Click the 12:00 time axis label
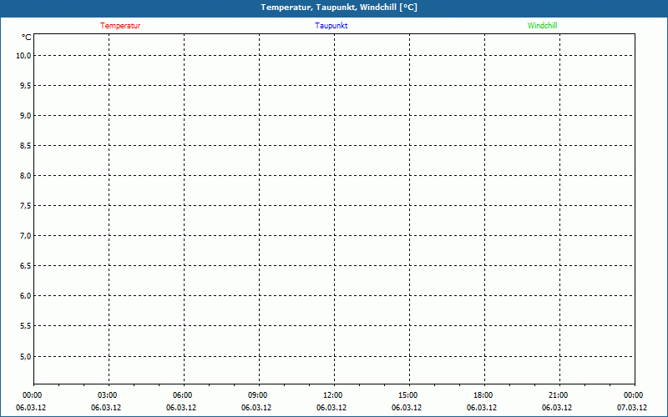This screenshot has width=668, height=417. (x=332, y=395)
